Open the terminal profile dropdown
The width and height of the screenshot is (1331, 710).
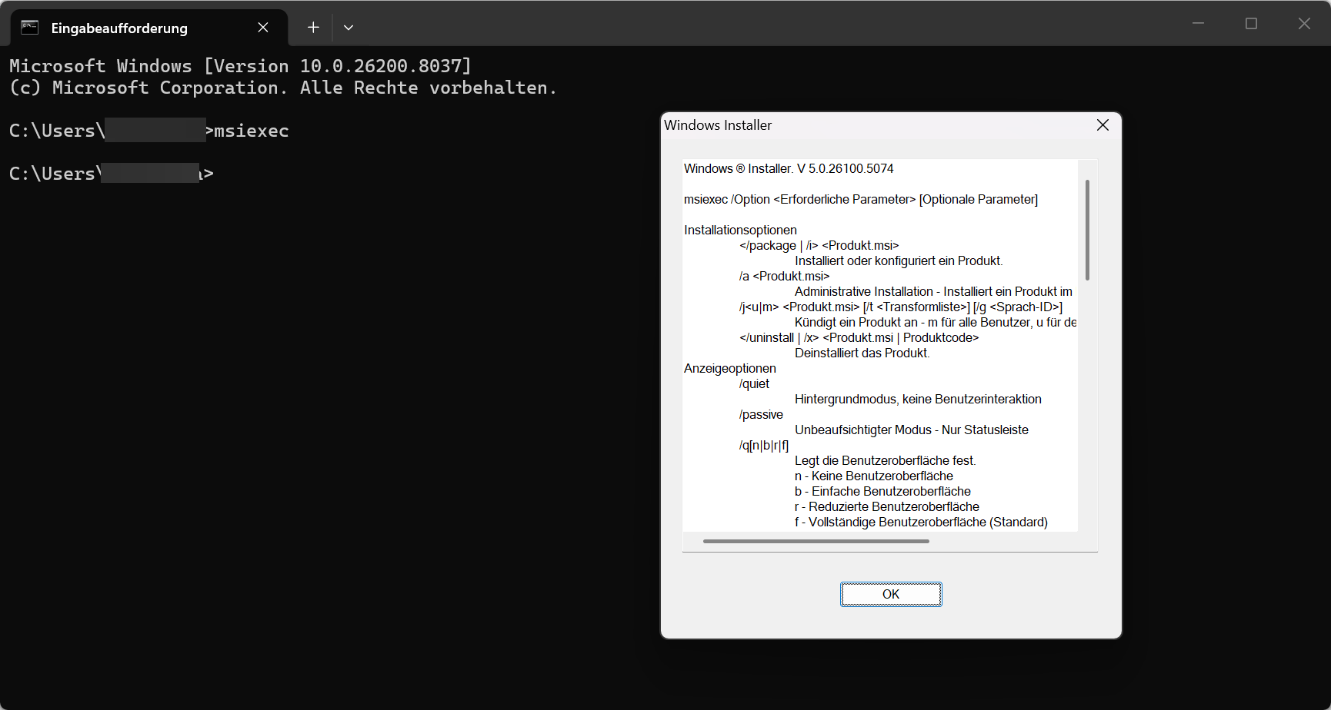[349, 28]
